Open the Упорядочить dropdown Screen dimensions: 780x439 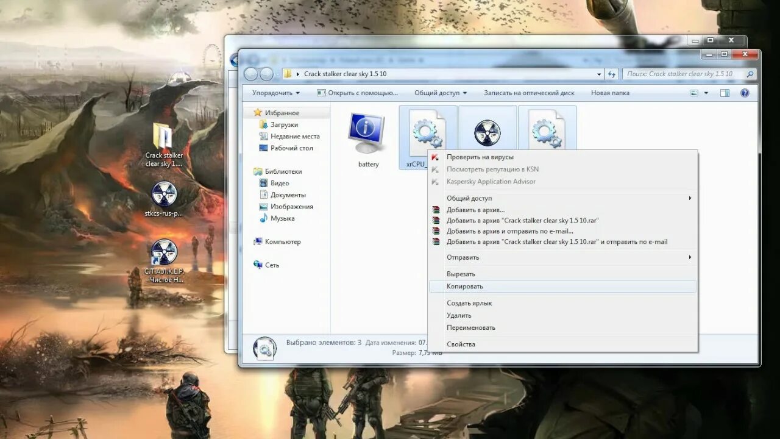(x=276, y=93)
